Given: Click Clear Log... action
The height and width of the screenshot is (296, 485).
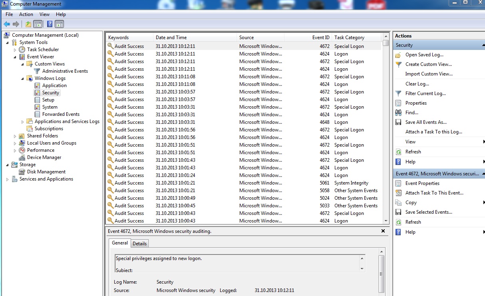Looking at the screenshot, I should click(417, 84).
